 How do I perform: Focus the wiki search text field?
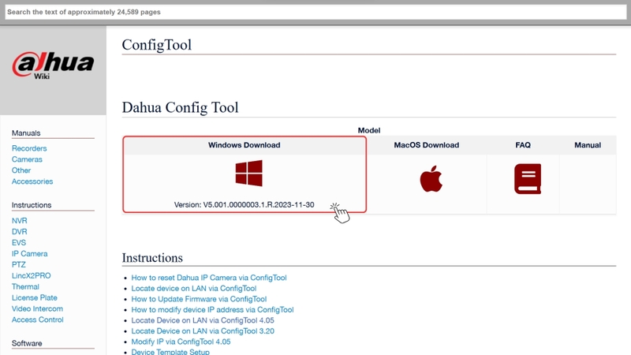tap(315, 12)
